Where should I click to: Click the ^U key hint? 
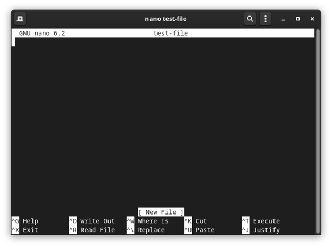point(188,230)
